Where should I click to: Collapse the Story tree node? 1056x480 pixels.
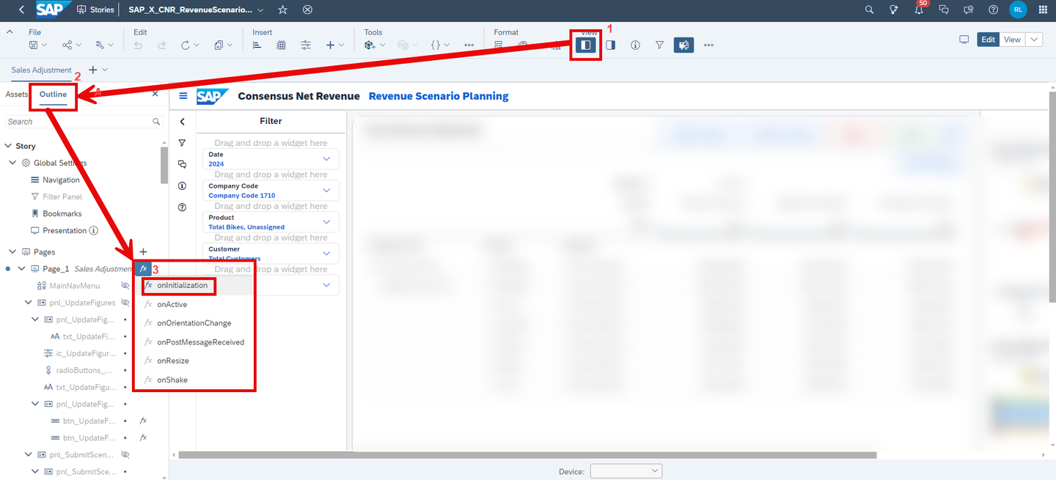point(8,146)
